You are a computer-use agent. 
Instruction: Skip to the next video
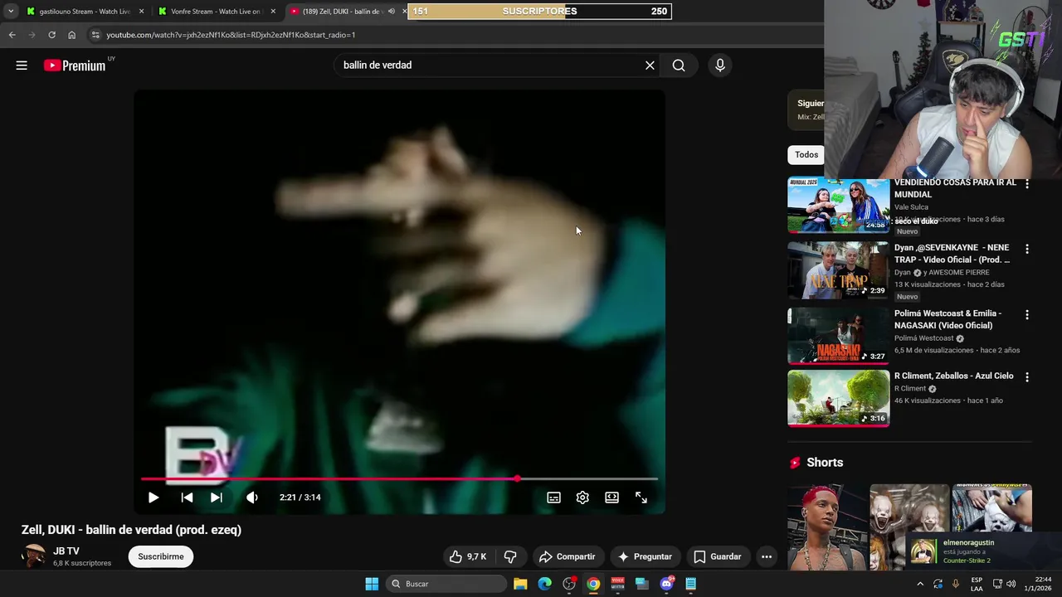(217, 498)
